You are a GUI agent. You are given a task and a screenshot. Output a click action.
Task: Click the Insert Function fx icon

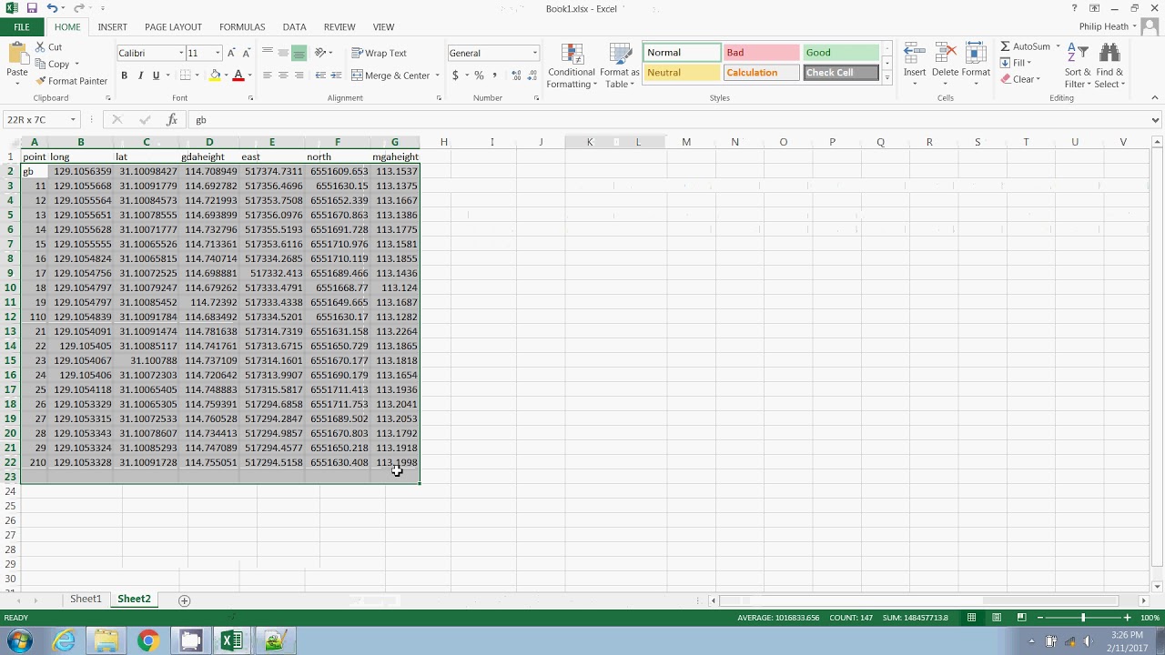pyautogui.click(x=172, y=119)
